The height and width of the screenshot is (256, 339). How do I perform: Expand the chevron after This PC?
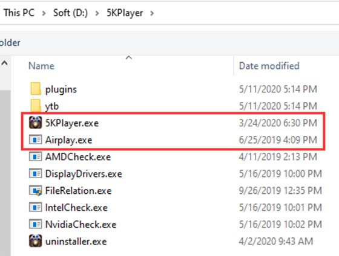[x=44, y=13]
